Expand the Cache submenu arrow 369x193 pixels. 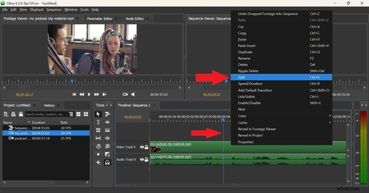click(x=330, y=122)
